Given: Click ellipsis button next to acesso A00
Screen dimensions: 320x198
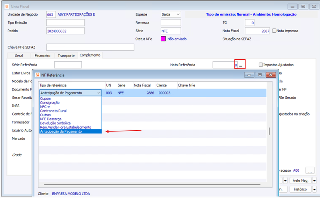Looking at the screenshot, I should 310,171.
